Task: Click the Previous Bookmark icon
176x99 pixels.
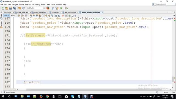Action: (x=46, y=16)
